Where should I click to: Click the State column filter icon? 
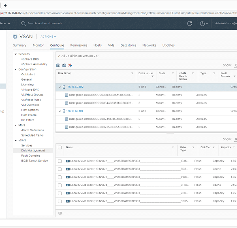point(173,73)
